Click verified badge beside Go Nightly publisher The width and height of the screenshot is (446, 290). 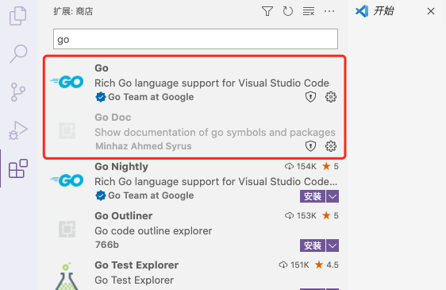[101, 195]
